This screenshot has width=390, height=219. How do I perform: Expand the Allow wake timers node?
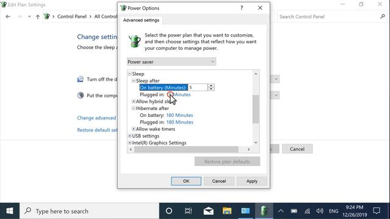pos(133,129)
